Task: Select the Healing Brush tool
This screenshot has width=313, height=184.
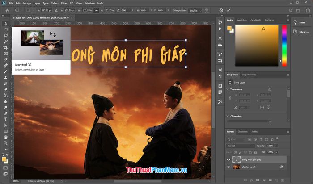Action: click(x=5, y=66)
